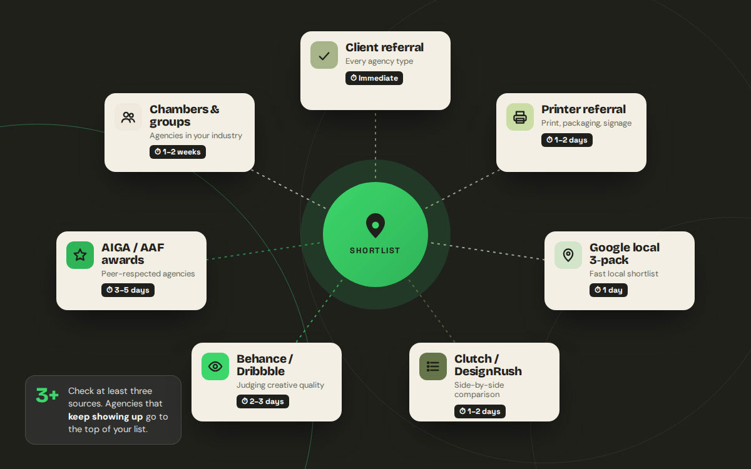Viewport: 751px width, 469px height.
Task: Open the Chambers & groups heading
Action: (x=185, y=116)
